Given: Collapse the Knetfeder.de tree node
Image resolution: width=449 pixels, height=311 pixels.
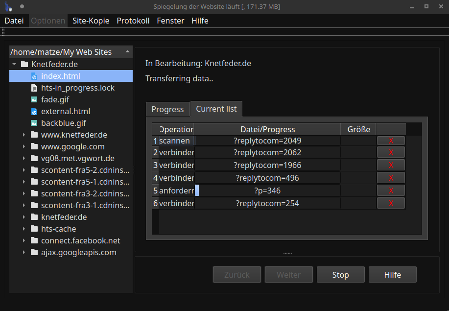Looking at the screenshot, I should pos(14,65).
